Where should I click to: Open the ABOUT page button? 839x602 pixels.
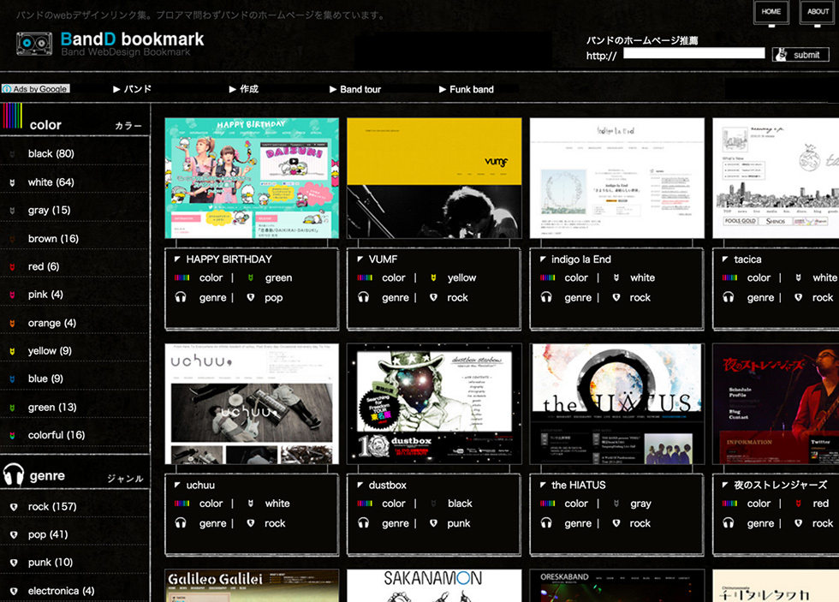click(818, 12)
